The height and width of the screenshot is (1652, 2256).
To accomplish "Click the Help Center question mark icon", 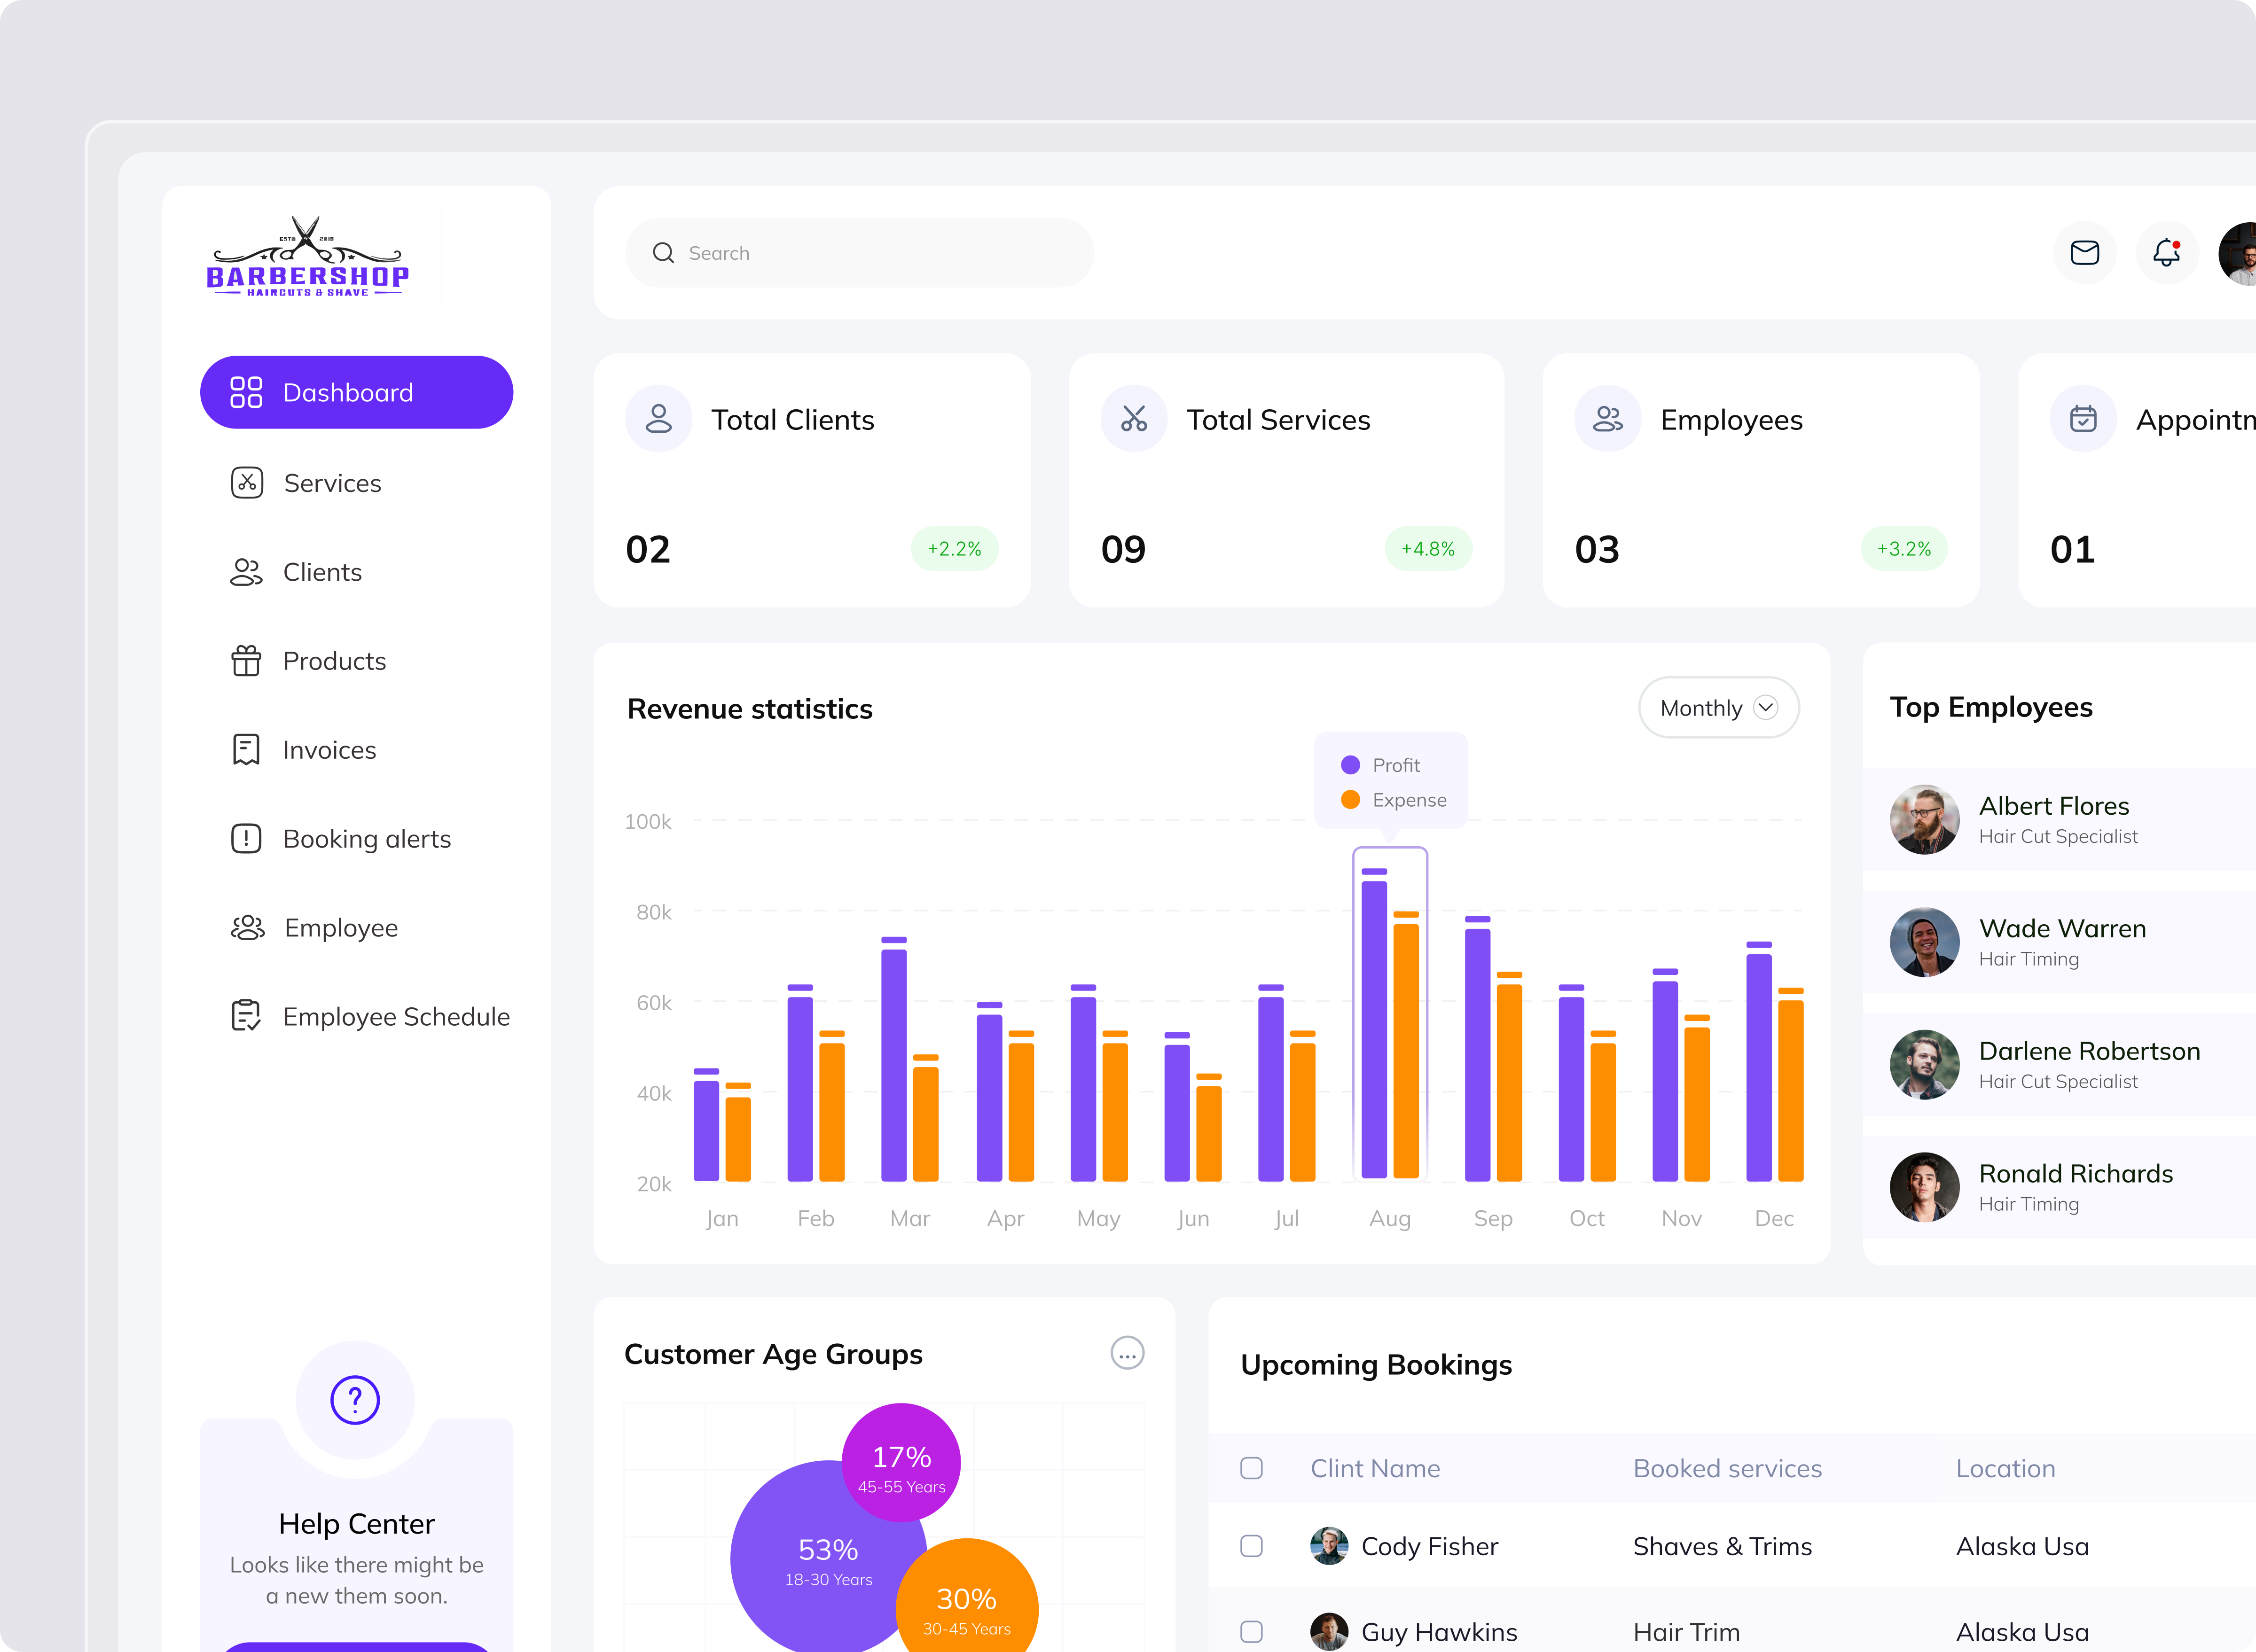I will 355,1400.
